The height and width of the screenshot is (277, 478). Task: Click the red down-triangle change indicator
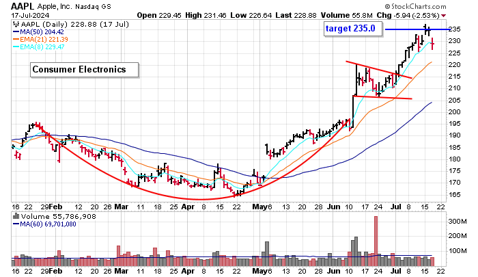444,16
